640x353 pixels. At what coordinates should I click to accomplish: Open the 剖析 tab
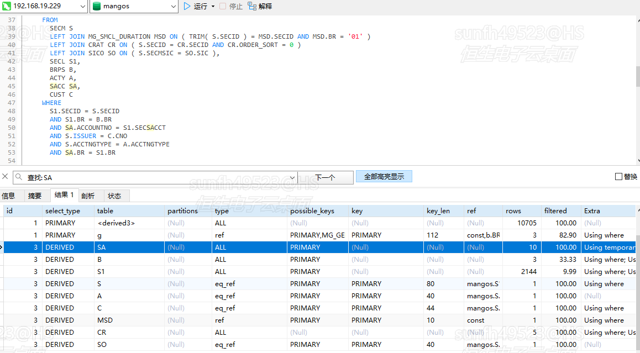(x=88, y=196)
